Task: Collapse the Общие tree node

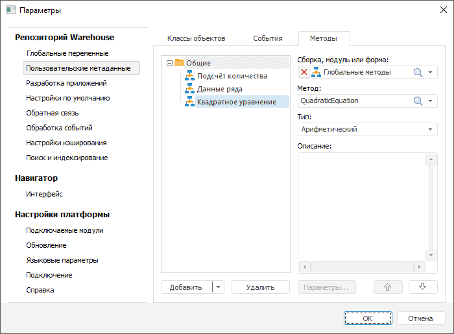Action: (170, 63)
